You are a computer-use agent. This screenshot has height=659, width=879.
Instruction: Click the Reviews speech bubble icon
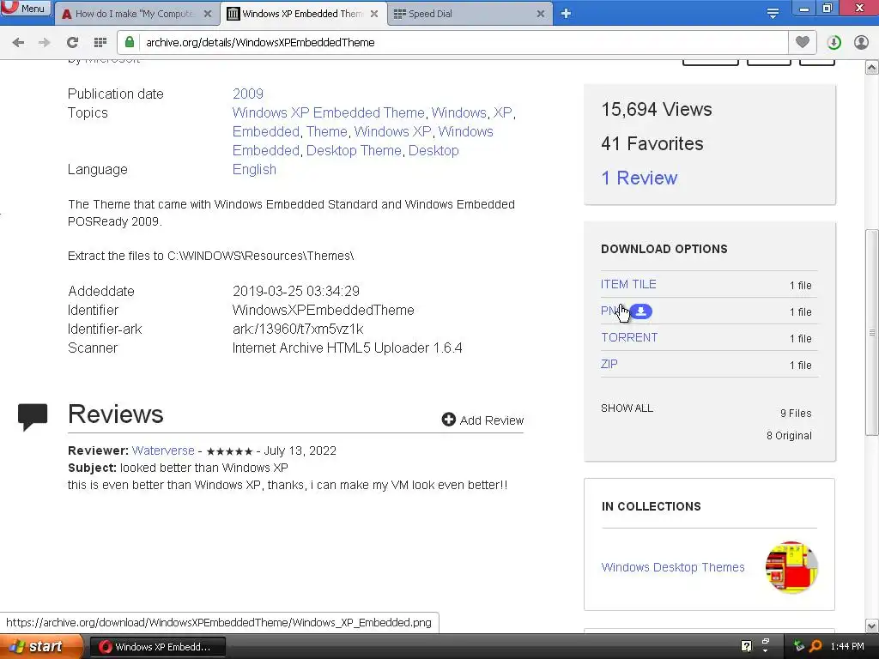pyautogui.click(x=33, y=417)
